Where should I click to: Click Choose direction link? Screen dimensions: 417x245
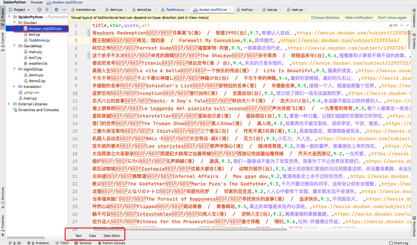coord(325,17)
